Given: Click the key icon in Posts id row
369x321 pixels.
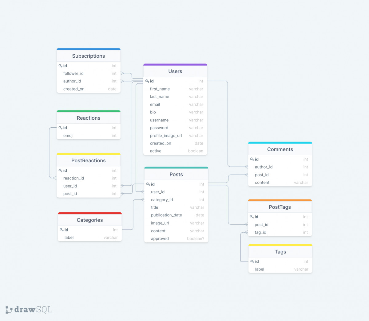Looking at the screenshot, I should [x=148, y=184].
